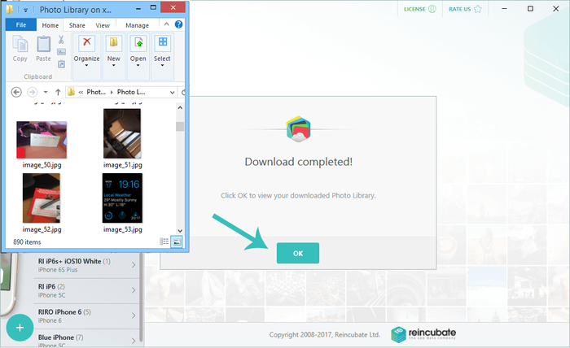
Task: Switch to the Home ribbon tab
Action: tap(50, 25)
